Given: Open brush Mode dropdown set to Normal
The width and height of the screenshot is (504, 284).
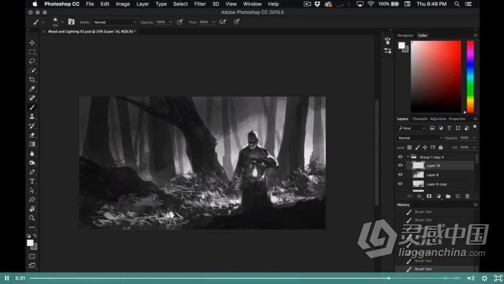Looking at the screenshot, I should (x=114, y=22).
